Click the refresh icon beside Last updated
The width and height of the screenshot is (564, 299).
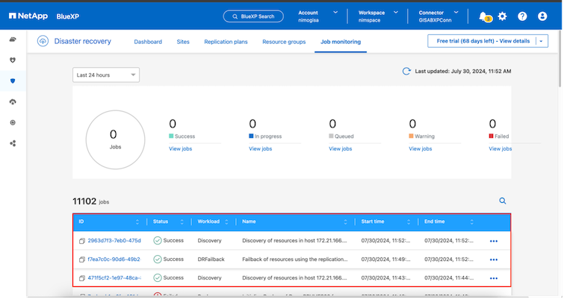point(406,72)
